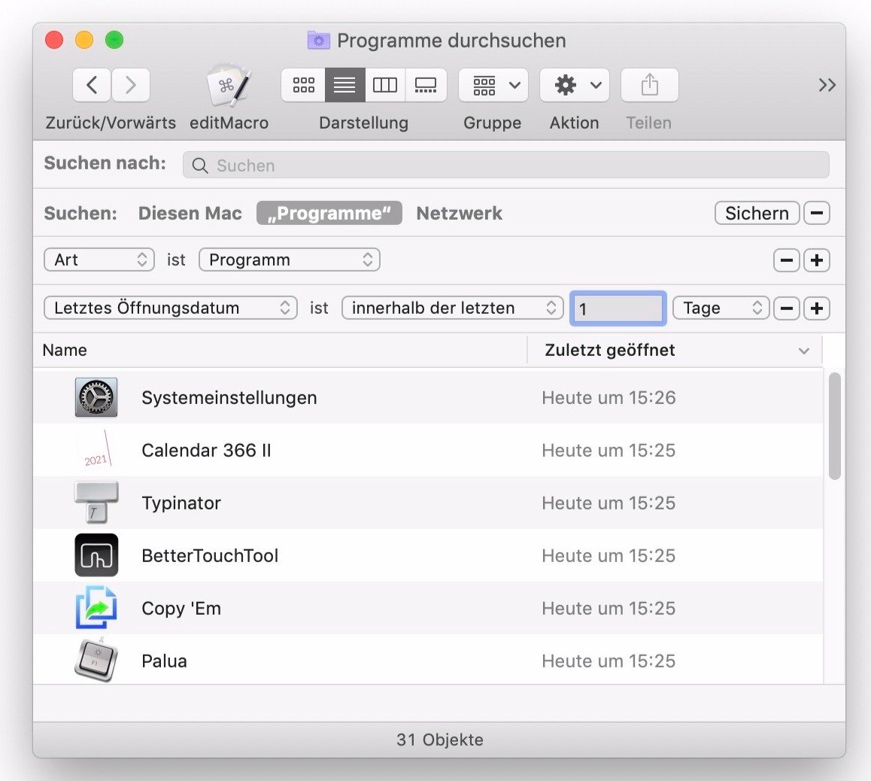Click Heute um 15:26 for Systemeinstellungen
This screenshot has height=781, width=871.
(608, 398)
